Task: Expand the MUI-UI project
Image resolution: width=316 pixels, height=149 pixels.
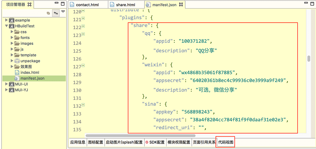Action: pyautogui.click(x=7, y=84)
